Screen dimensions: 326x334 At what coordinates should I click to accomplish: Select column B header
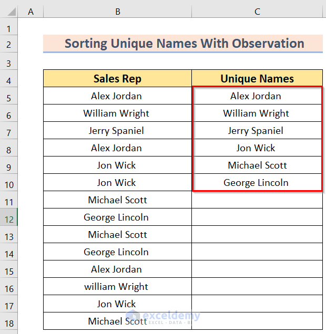[x=117, y=11]
